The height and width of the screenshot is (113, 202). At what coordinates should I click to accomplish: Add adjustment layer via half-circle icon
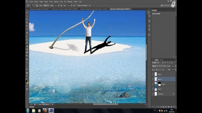pos(166,107)
